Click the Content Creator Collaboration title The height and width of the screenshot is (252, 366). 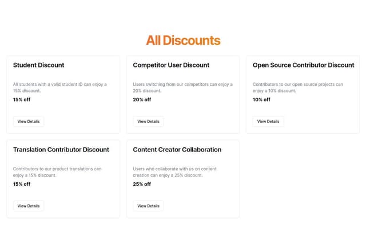pos(177,150)
